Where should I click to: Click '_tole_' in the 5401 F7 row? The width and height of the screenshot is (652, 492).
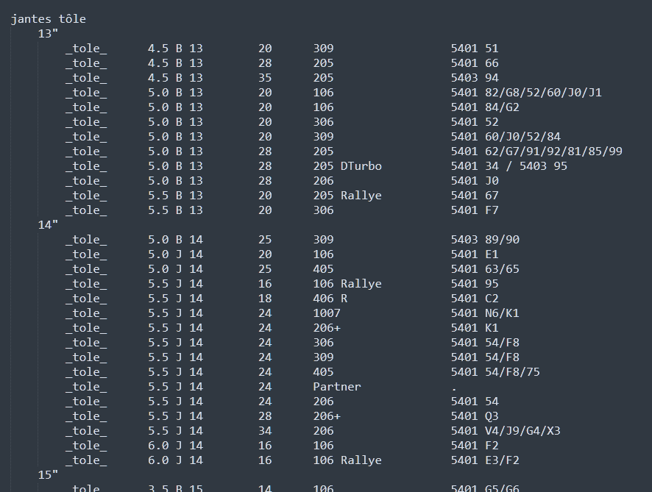point(86,210)
